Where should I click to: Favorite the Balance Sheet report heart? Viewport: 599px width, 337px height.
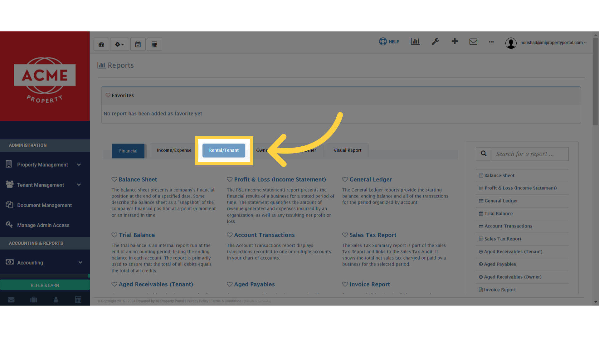point(114,179)
